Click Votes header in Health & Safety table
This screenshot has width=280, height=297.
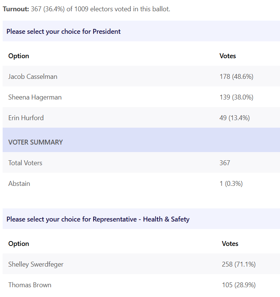tap(230, 244)
